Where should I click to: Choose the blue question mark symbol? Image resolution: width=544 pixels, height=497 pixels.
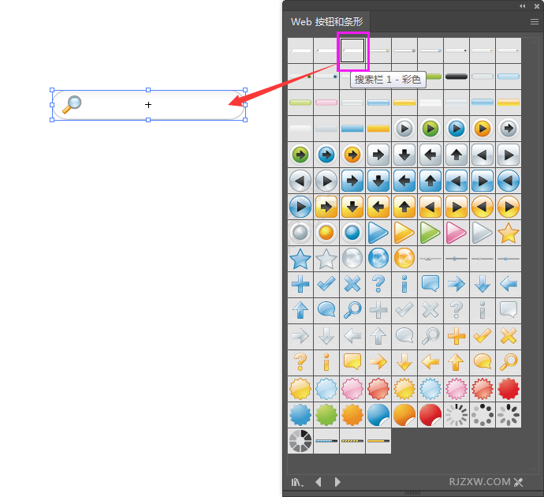point(378,284)
